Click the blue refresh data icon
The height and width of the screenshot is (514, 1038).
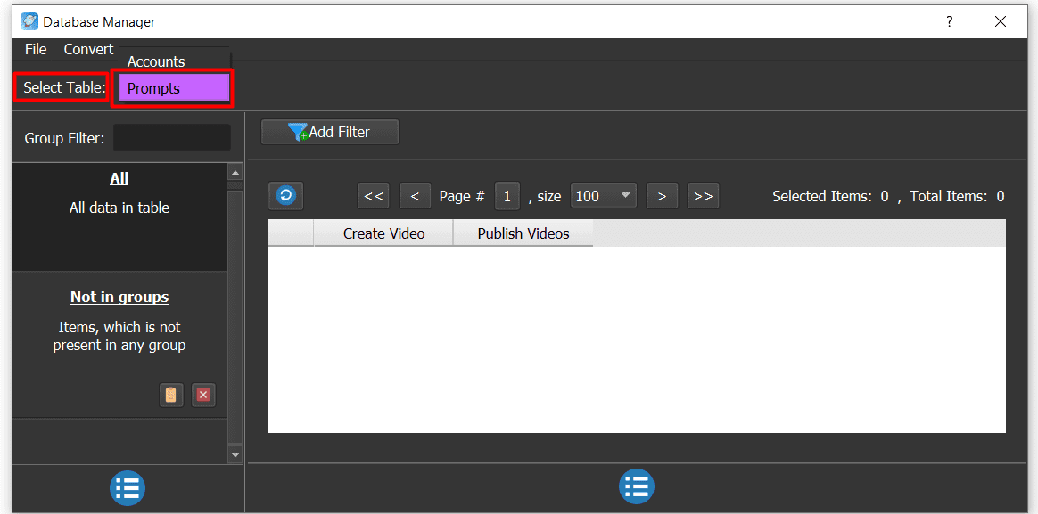[285, 195]
